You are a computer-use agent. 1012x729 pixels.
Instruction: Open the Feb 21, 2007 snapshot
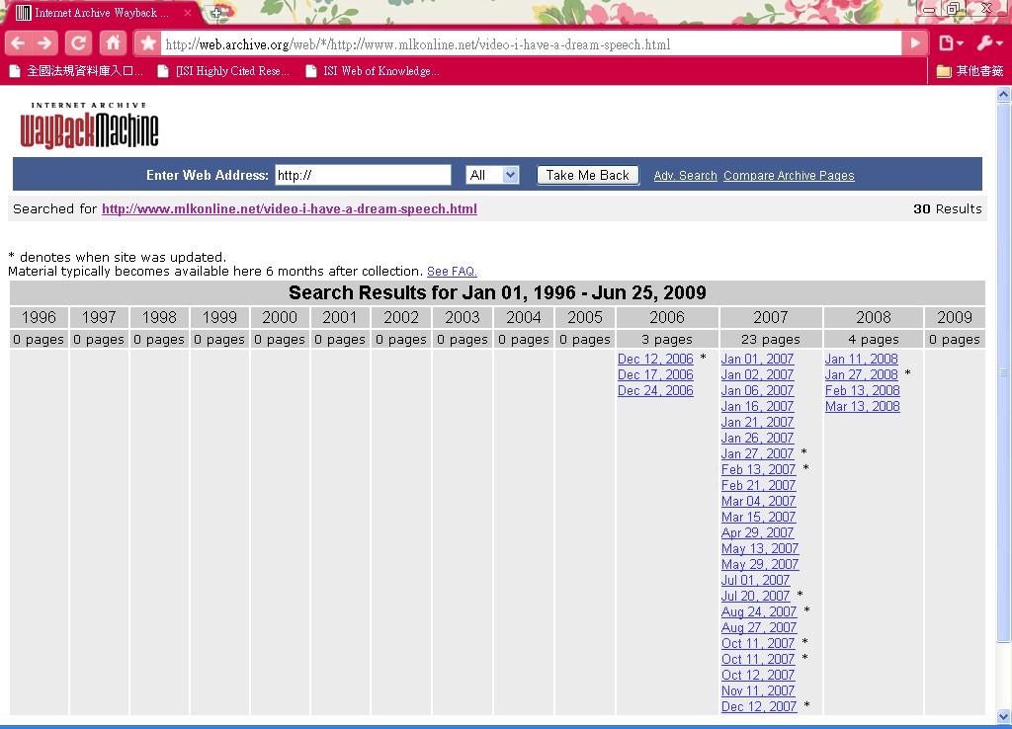[x=758, y=485]
